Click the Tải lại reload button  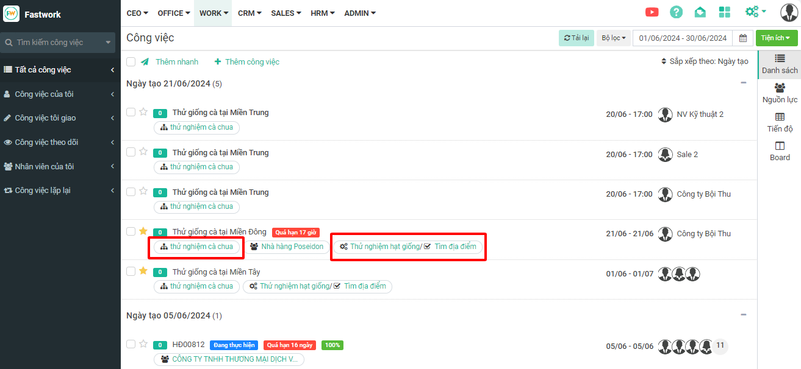[576, 38]
